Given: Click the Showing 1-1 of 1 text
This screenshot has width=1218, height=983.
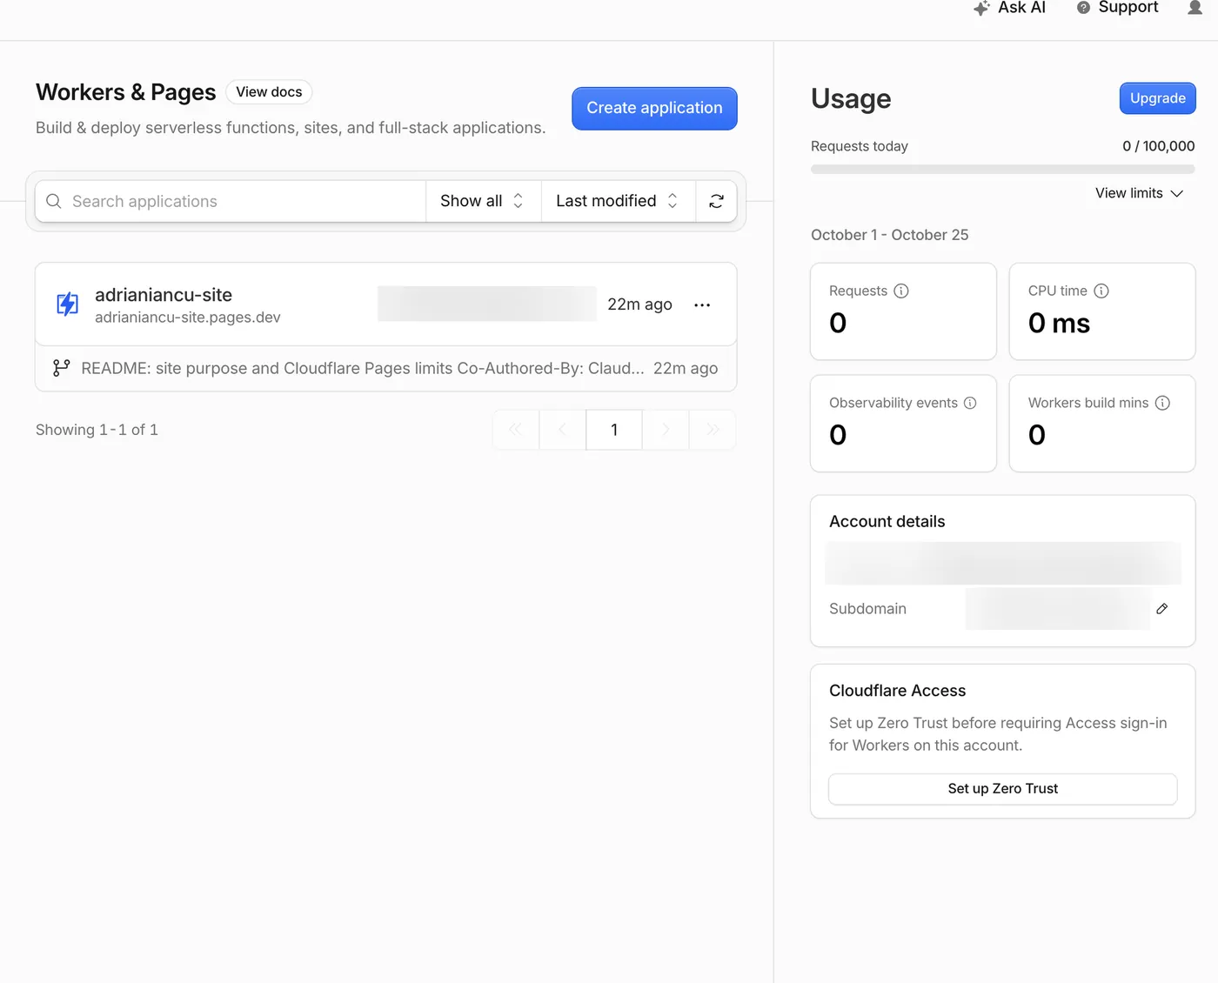Looking at the screenshot, I should tap(97, 430).
